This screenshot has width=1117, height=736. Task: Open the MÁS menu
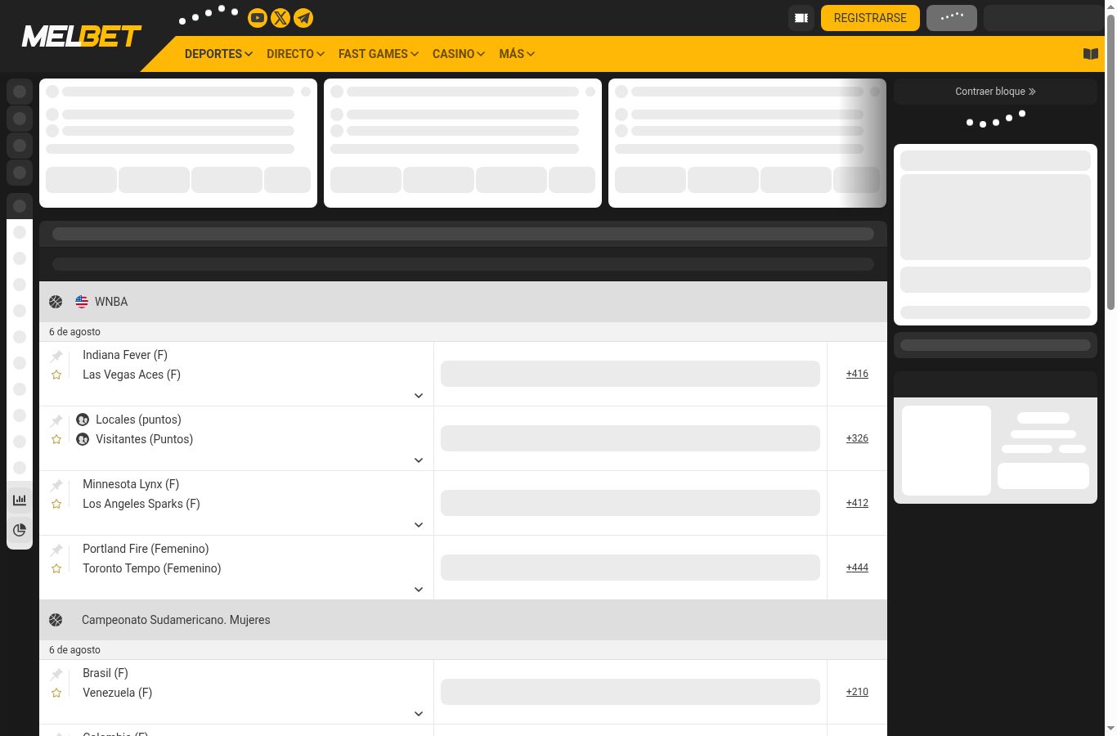(517, 54)
